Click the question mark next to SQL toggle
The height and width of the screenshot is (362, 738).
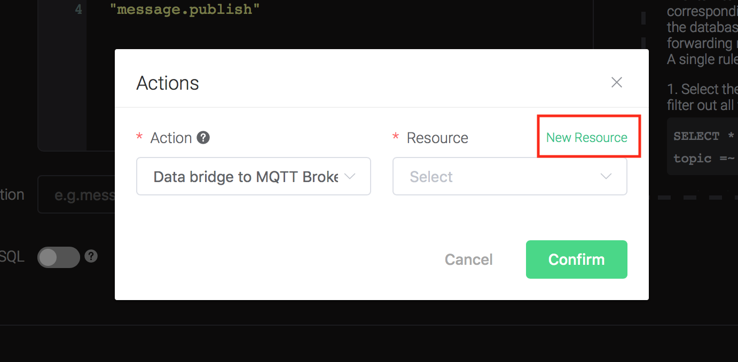click(91, 256)
